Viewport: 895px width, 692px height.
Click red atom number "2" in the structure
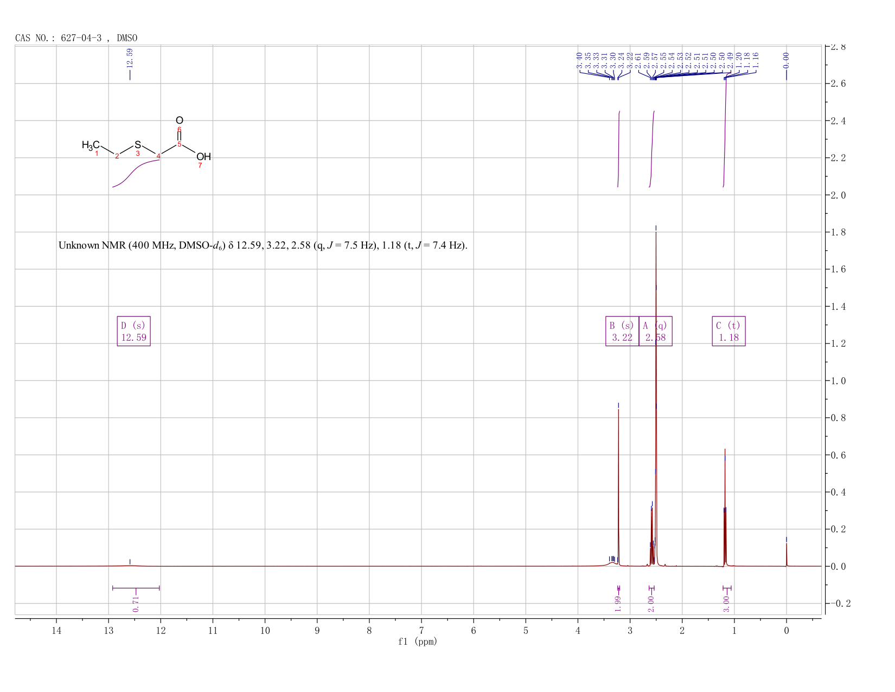117,156
